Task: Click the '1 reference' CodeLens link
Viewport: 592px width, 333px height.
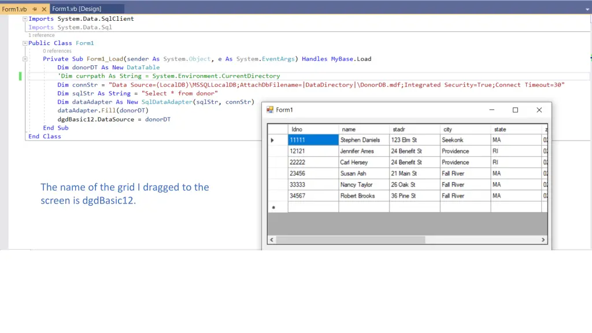Action: [42, 35]
